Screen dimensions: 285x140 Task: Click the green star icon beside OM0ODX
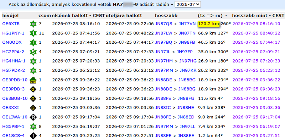(x=33, y=42)
